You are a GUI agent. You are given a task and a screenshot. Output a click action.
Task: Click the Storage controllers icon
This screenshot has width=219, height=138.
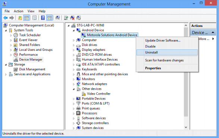[x=78, y=123]
